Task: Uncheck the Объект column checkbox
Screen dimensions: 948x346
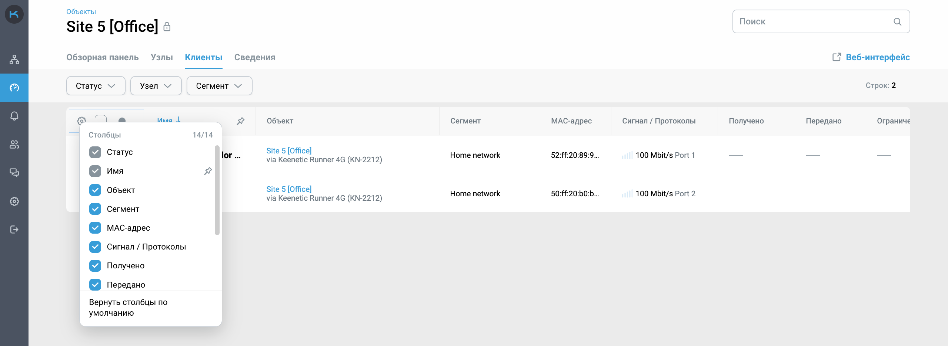Action: coord(95,190)
